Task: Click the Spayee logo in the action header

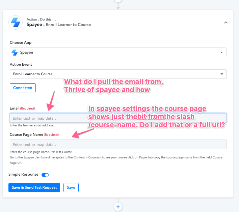Action: coord(16,22)
